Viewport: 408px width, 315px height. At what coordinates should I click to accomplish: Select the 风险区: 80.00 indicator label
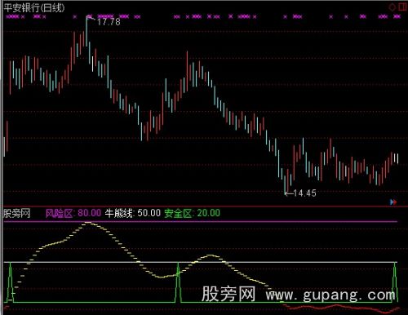(x=73, y=213)
